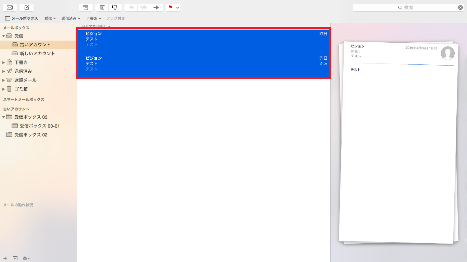Expand the ゴミ箱 sidebar triangle
467x262 pixels.
point(3,89)
